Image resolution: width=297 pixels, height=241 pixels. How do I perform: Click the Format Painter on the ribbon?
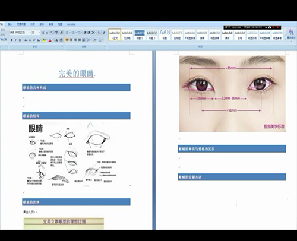click(x=4, y=39)
